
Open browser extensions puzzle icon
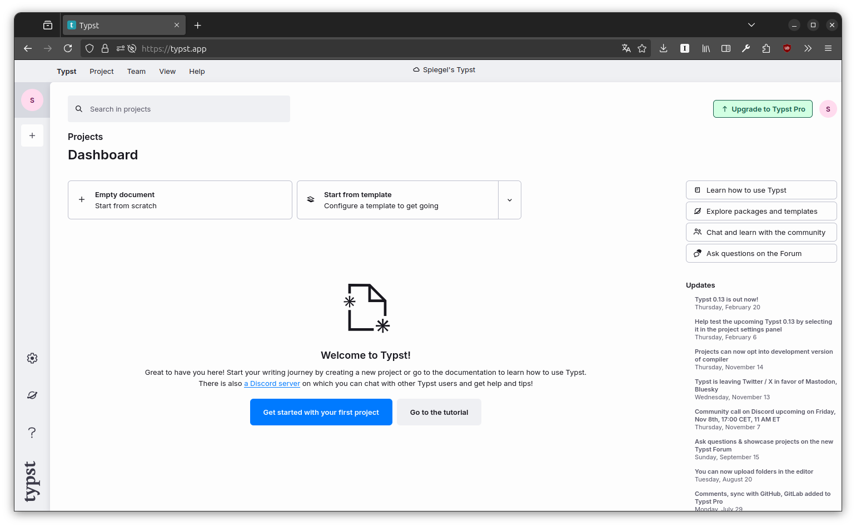tap(767, 48)
